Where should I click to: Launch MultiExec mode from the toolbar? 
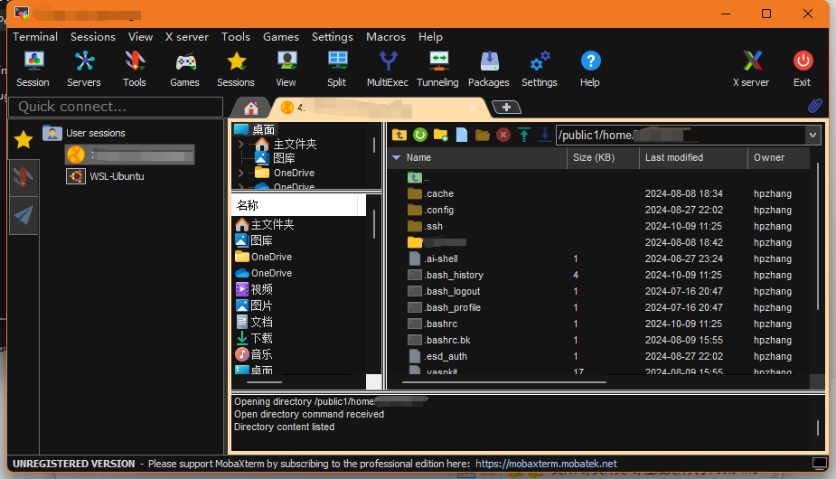coord(388,69)
